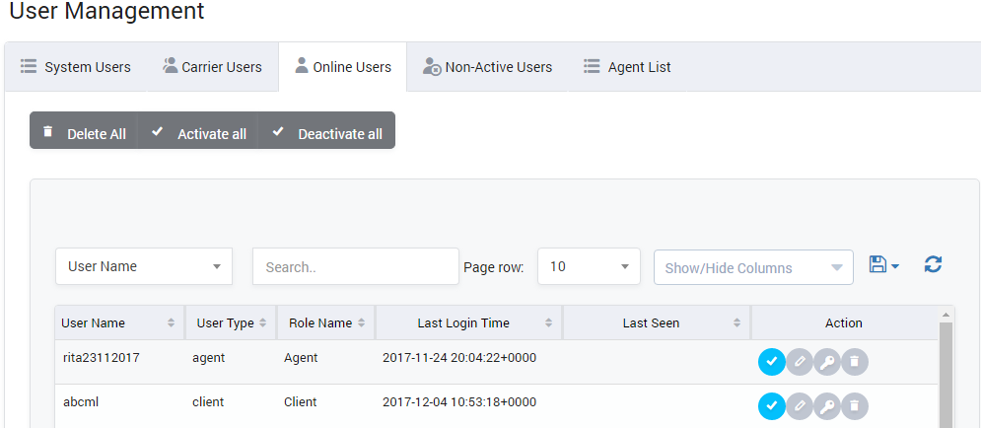Click the table's vertical scrollbar

pos(946,375)
